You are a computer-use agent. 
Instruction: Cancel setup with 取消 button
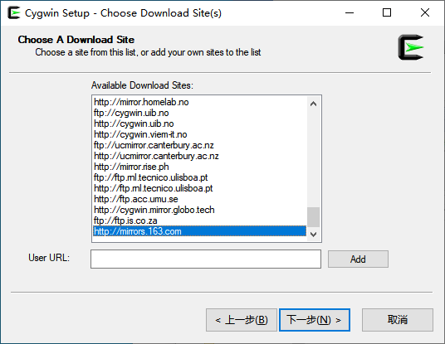coord(398,320)
